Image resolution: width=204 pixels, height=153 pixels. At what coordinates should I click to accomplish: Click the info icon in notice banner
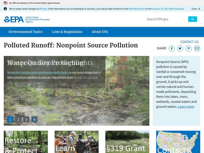pyautogui.click(x=5, y=9)
